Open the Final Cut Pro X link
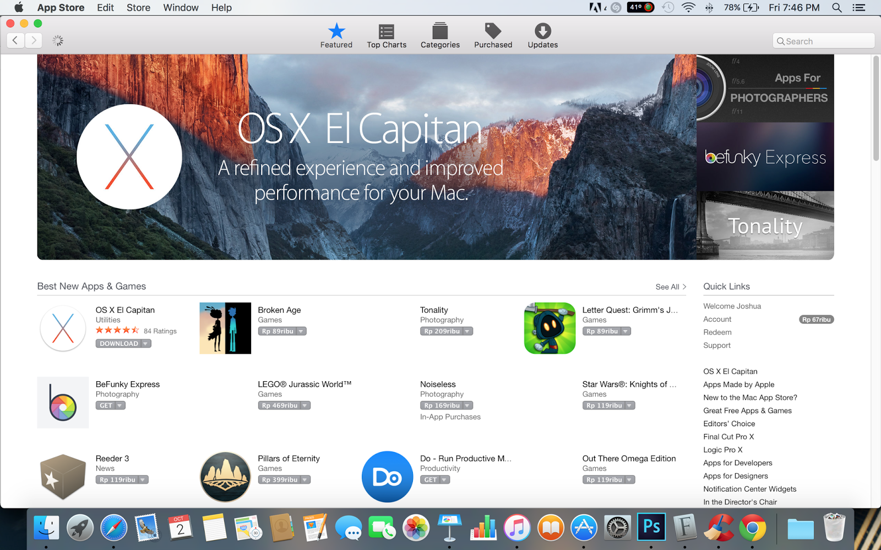 click(728, 437)
